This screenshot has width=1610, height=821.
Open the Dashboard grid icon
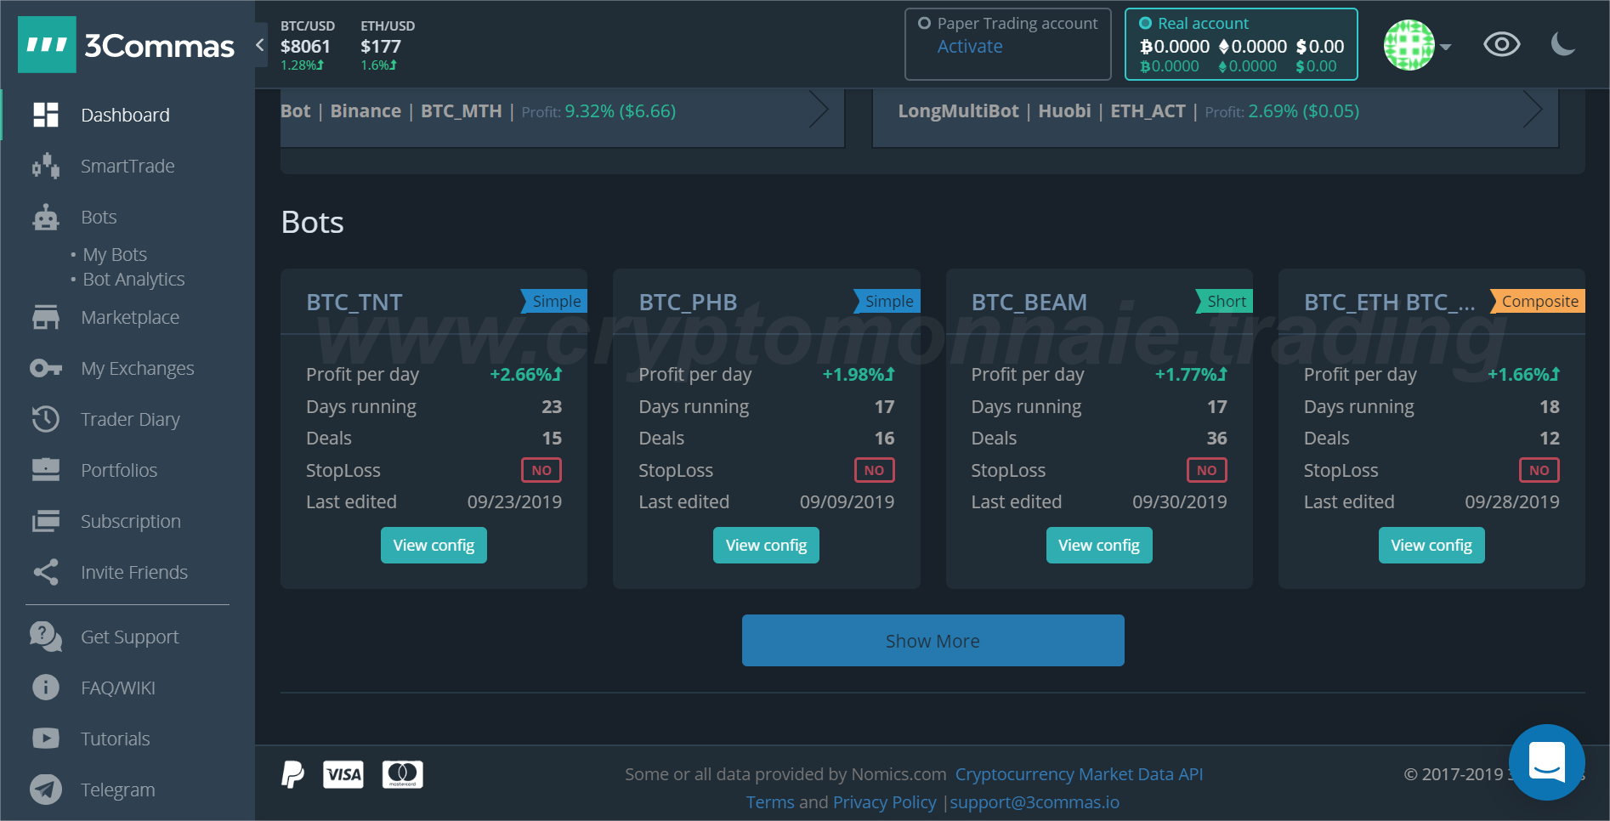click(x=46, y=115)
